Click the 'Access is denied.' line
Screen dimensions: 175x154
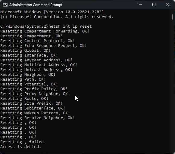tap(21, 147)
